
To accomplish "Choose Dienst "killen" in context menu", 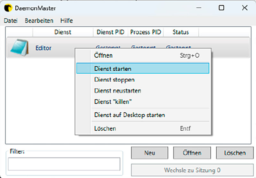I will 143,101.
